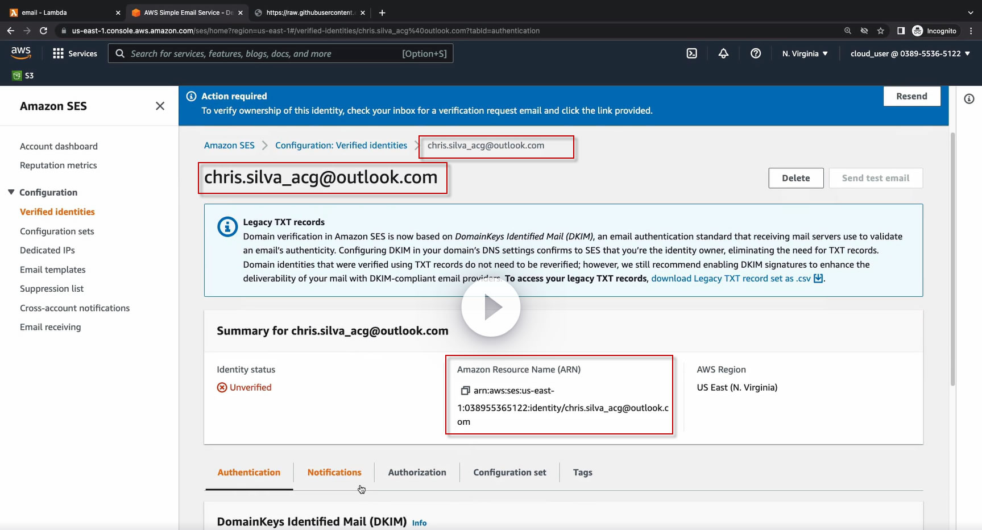Image resolution: width=982 pixels, height=530 pixels.
Task: Click the AWS logo home icon
Action: [x=21, y=53]
